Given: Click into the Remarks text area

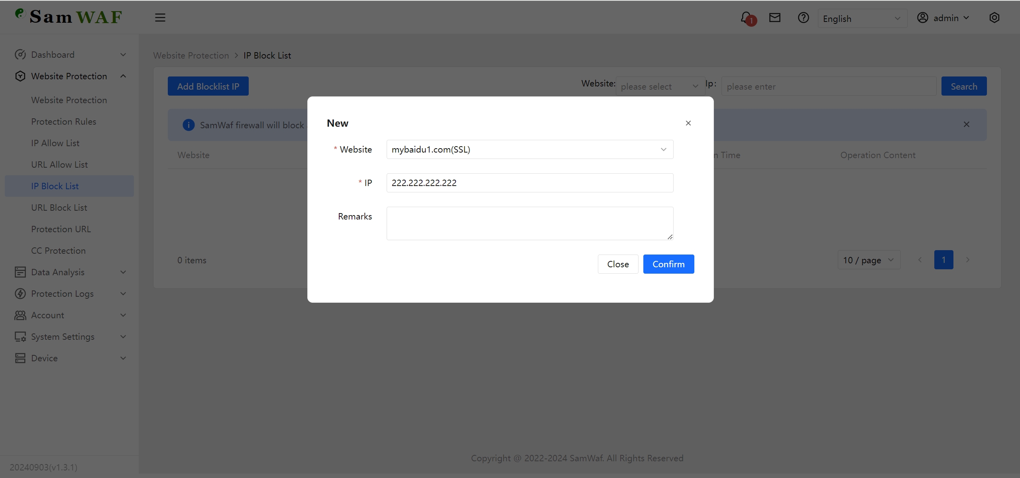Looking at the screenshot, I should click(529, 223).
